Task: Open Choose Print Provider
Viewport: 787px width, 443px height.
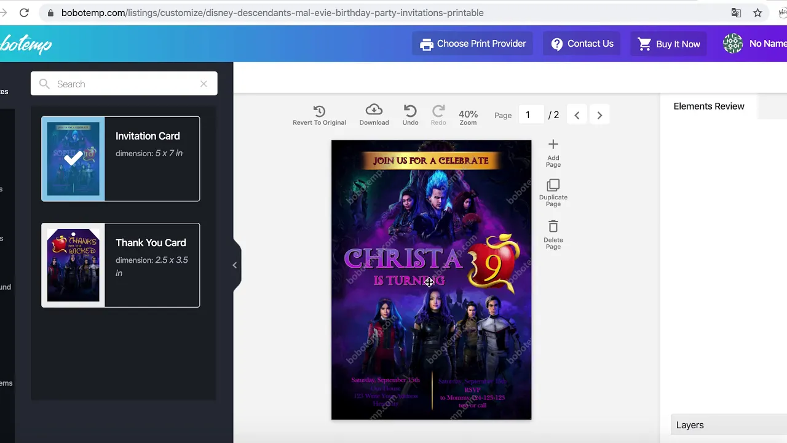Action: coord(472,44)
